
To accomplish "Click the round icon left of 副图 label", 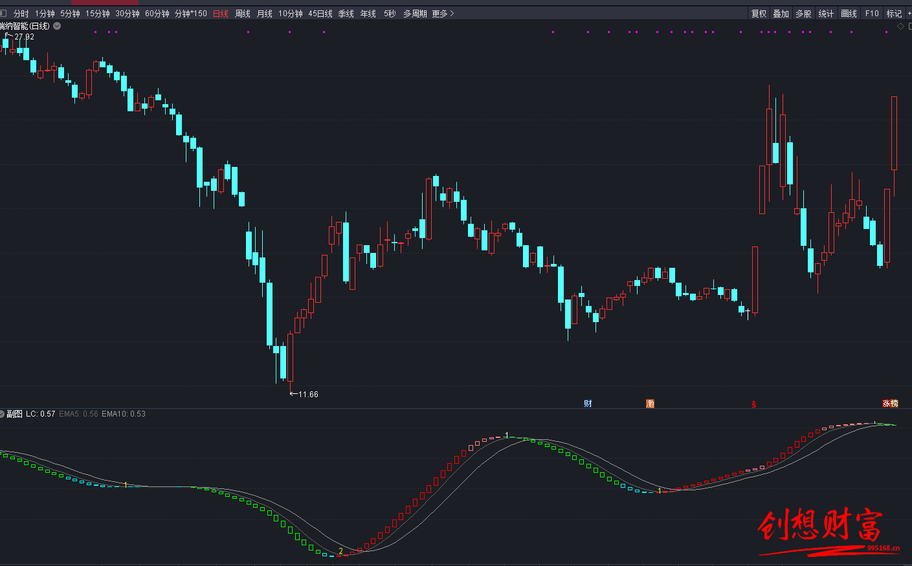I will 2,414.
